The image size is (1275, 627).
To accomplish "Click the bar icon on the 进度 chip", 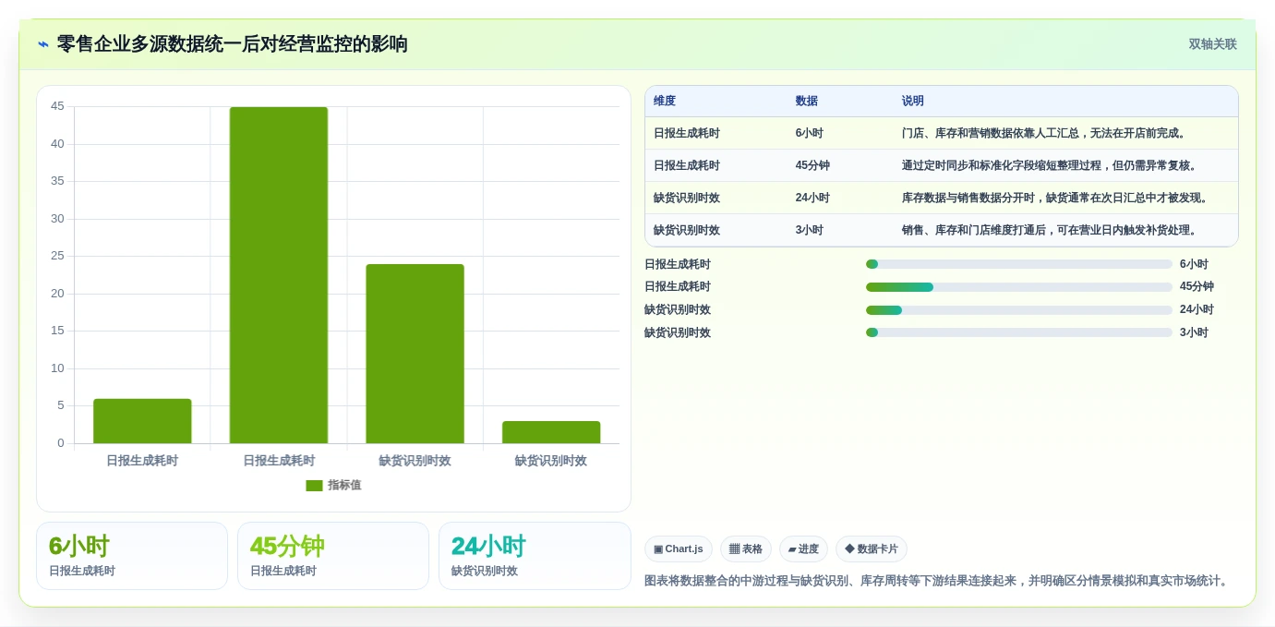I will 792,549.
